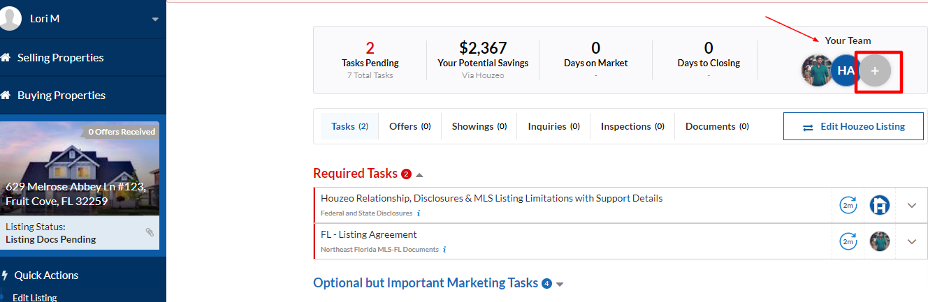Collapse the Required Tasks section
The width and height of the screenshot is (928, 302).
coord(419,174)
